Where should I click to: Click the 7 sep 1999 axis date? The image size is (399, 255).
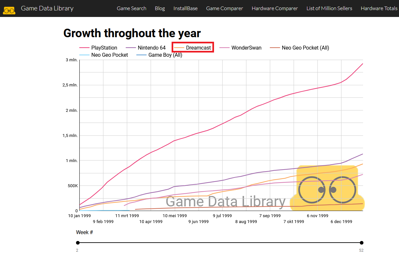tap(270, 216)
